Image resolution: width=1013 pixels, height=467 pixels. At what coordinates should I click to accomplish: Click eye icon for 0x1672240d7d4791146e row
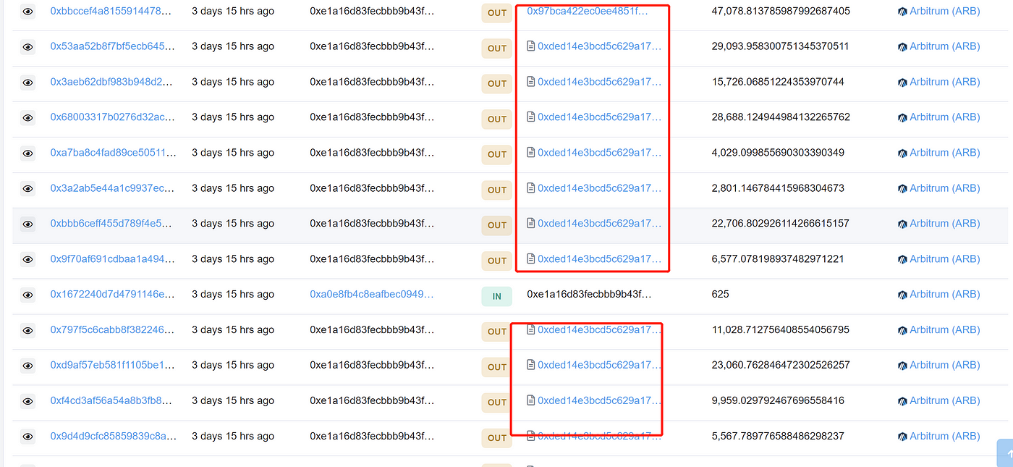[x=27, y=295]
